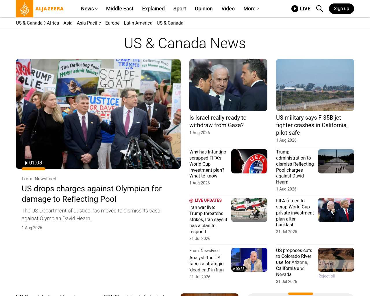Screen dimensions: 370x296
Task: Open the Iran war live updates article
Action: point(208,219)
